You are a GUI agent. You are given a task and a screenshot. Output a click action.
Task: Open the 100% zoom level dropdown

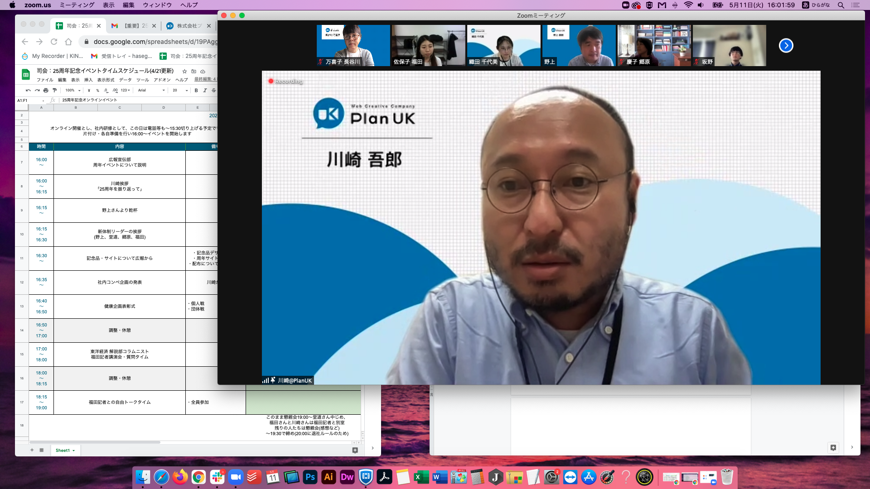(73, 91)
